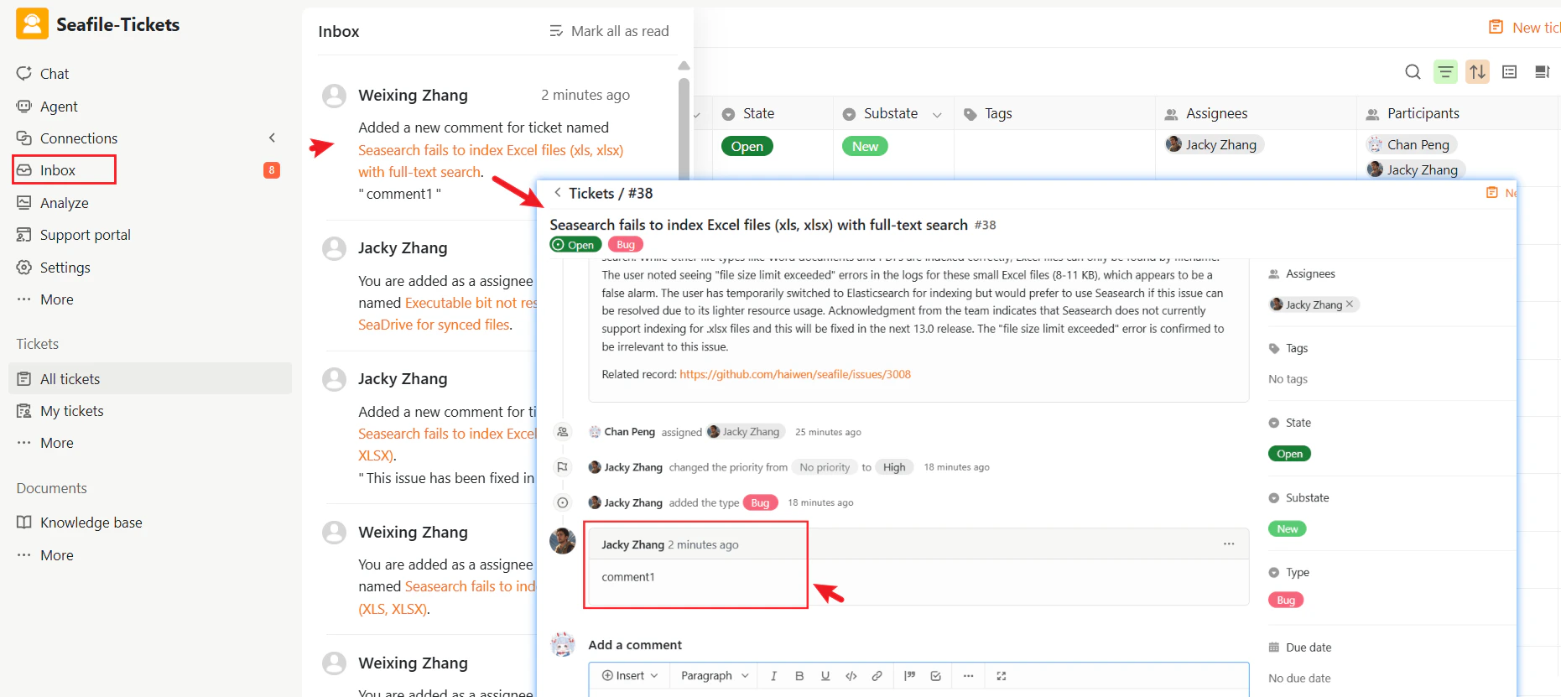1561x697 pixels.
Task: Search tickets with magnifier icon
Action: [1413, 72]
